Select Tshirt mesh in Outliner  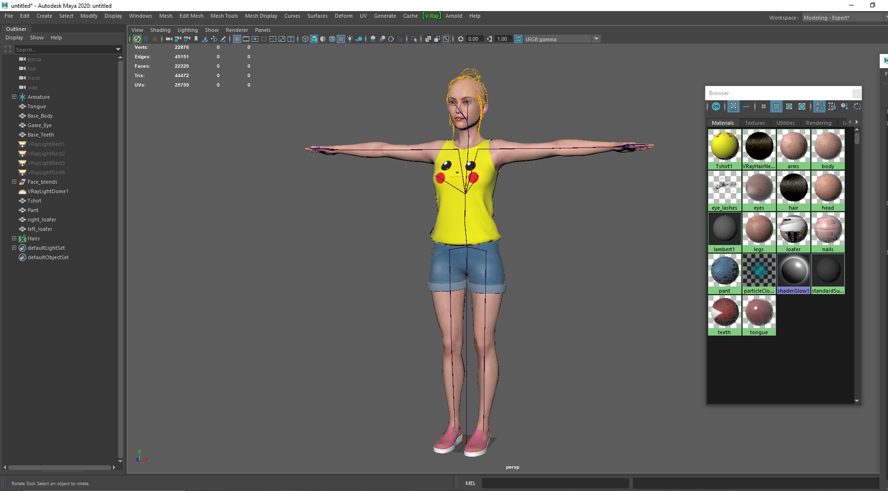tap(34, 201)
